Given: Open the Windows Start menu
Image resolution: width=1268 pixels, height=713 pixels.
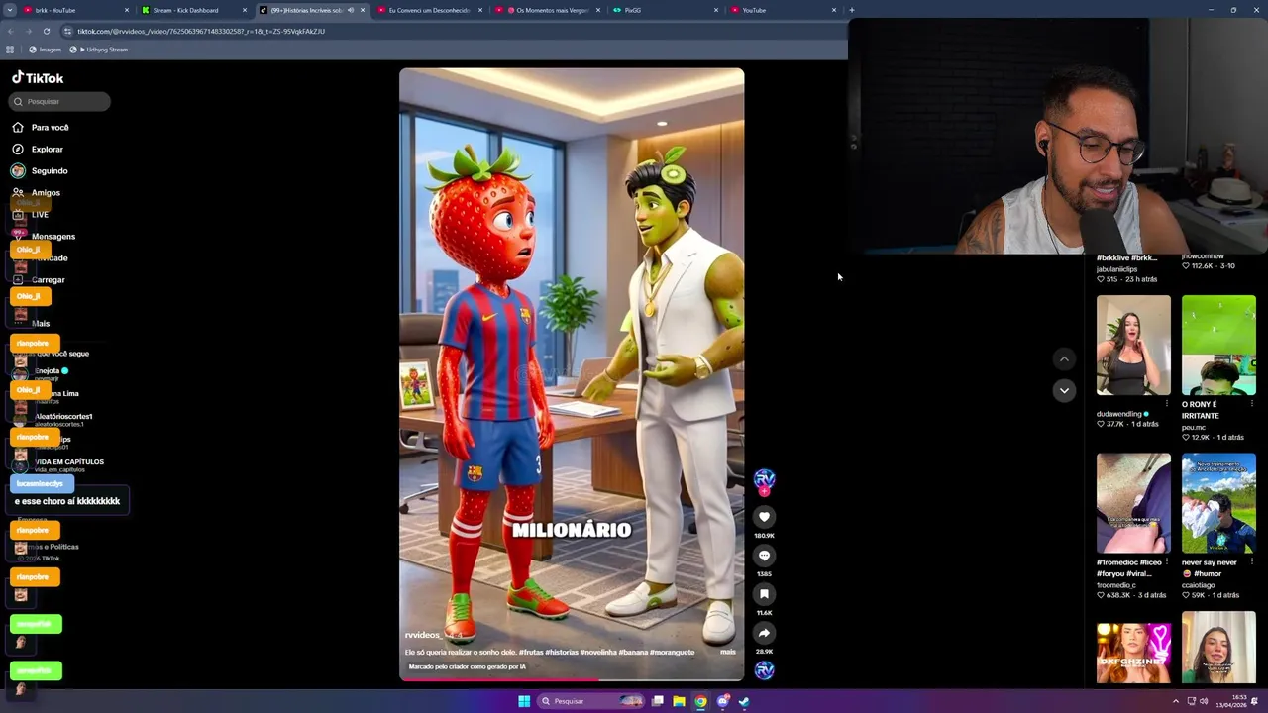Looking at the screenshot, I should 524,701.
